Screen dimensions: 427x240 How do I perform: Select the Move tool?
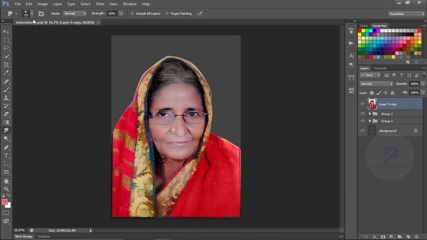(6, 32)
